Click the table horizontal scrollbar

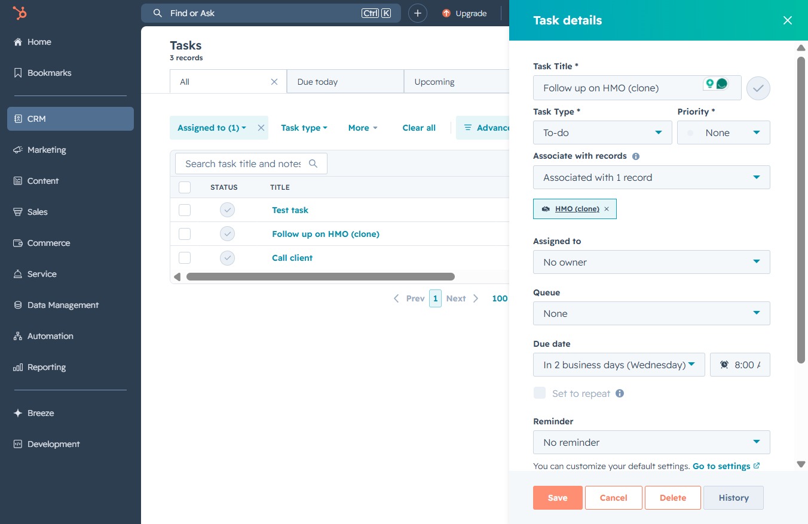pos(320,277)
